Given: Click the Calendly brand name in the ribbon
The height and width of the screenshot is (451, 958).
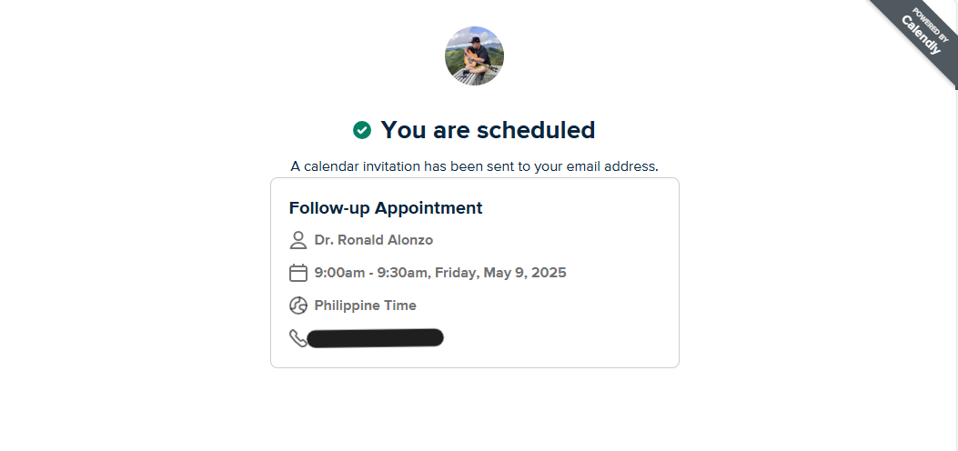Looking at the screenshot, I should point(921,35).
